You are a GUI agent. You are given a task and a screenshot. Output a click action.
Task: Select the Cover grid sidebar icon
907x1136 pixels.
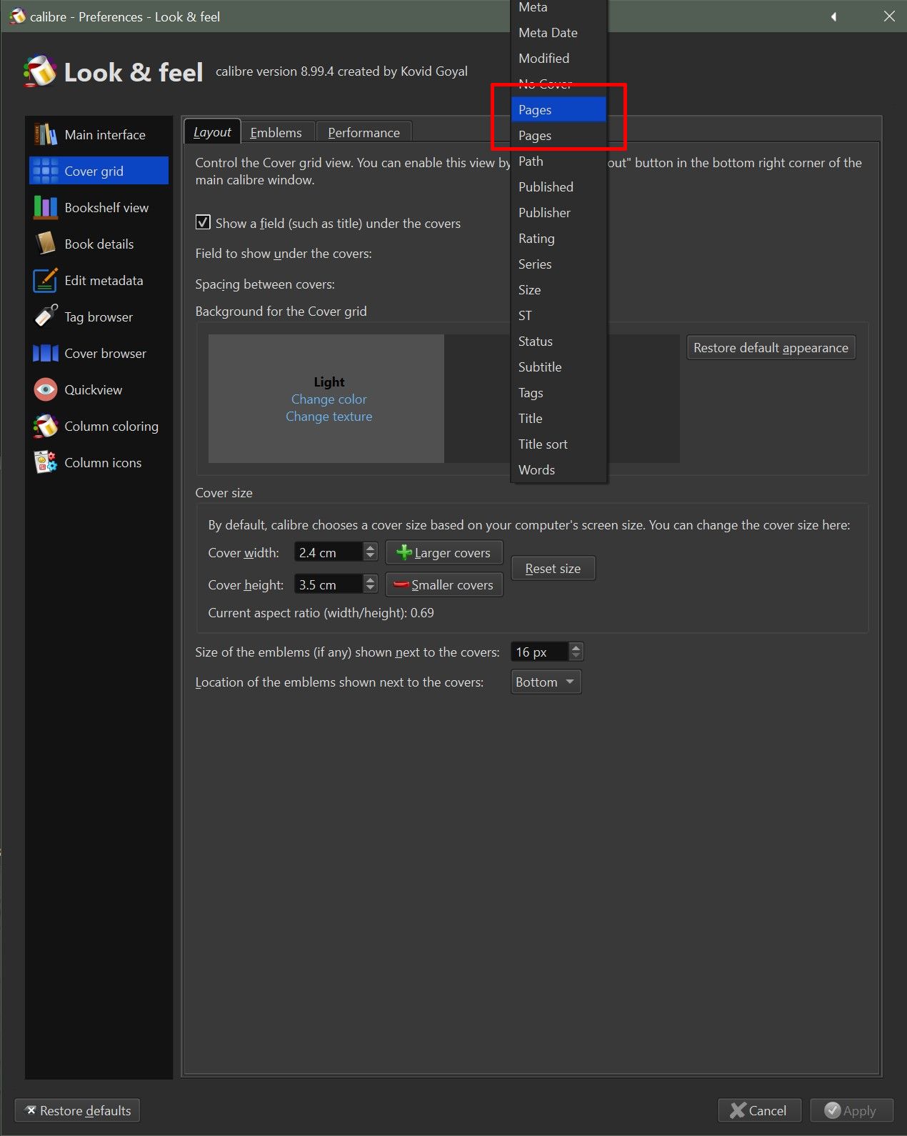(x=46, y=171)
